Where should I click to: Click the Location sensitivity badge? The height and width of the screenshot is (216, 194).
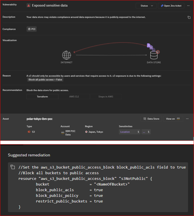tap(129, 132)
